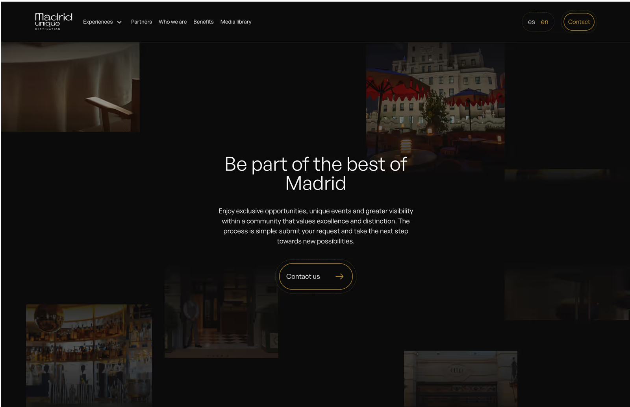
Task: Click the Enjoy exclusive opportunities paragraph
Action: click(316, 226)
